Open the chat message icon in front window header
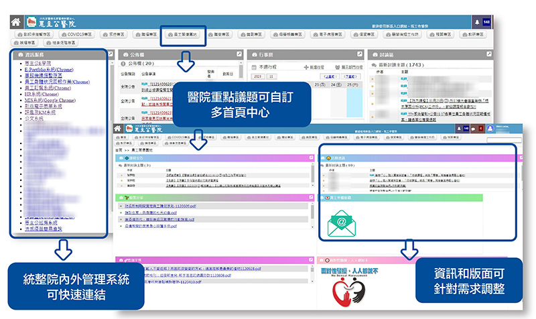 tap(474, 129)
